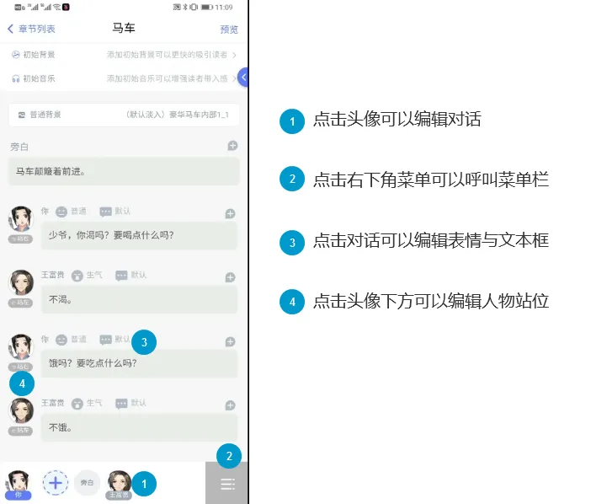The image size is (591, 504).
Task: Change 默认 text box on 不饿 line
Action: coord(130,403)
